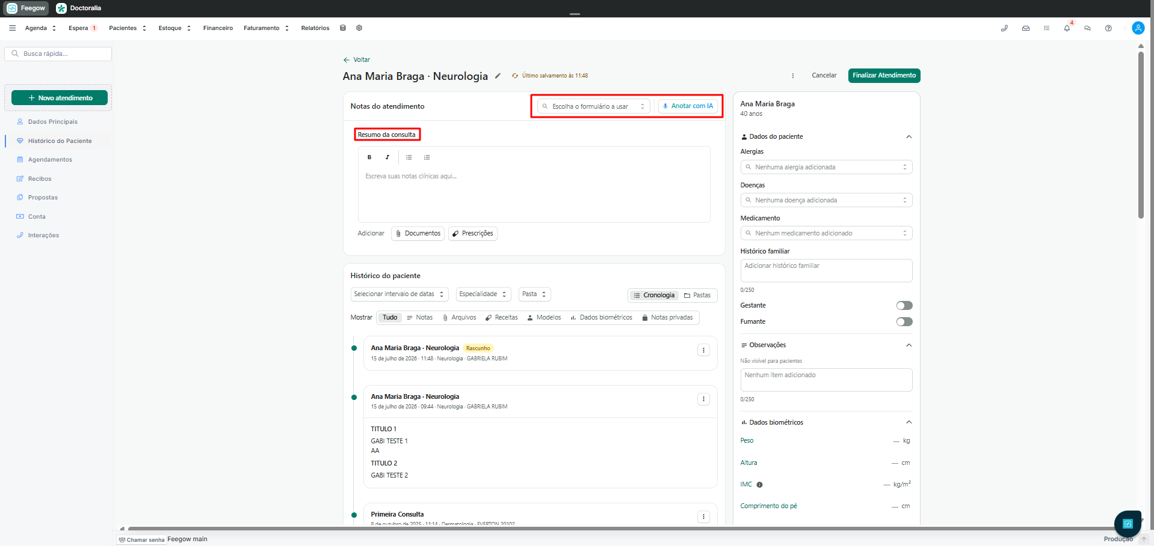
Task: Open options for the 09:44 Neurologia entry
Action: click(703, 399)
